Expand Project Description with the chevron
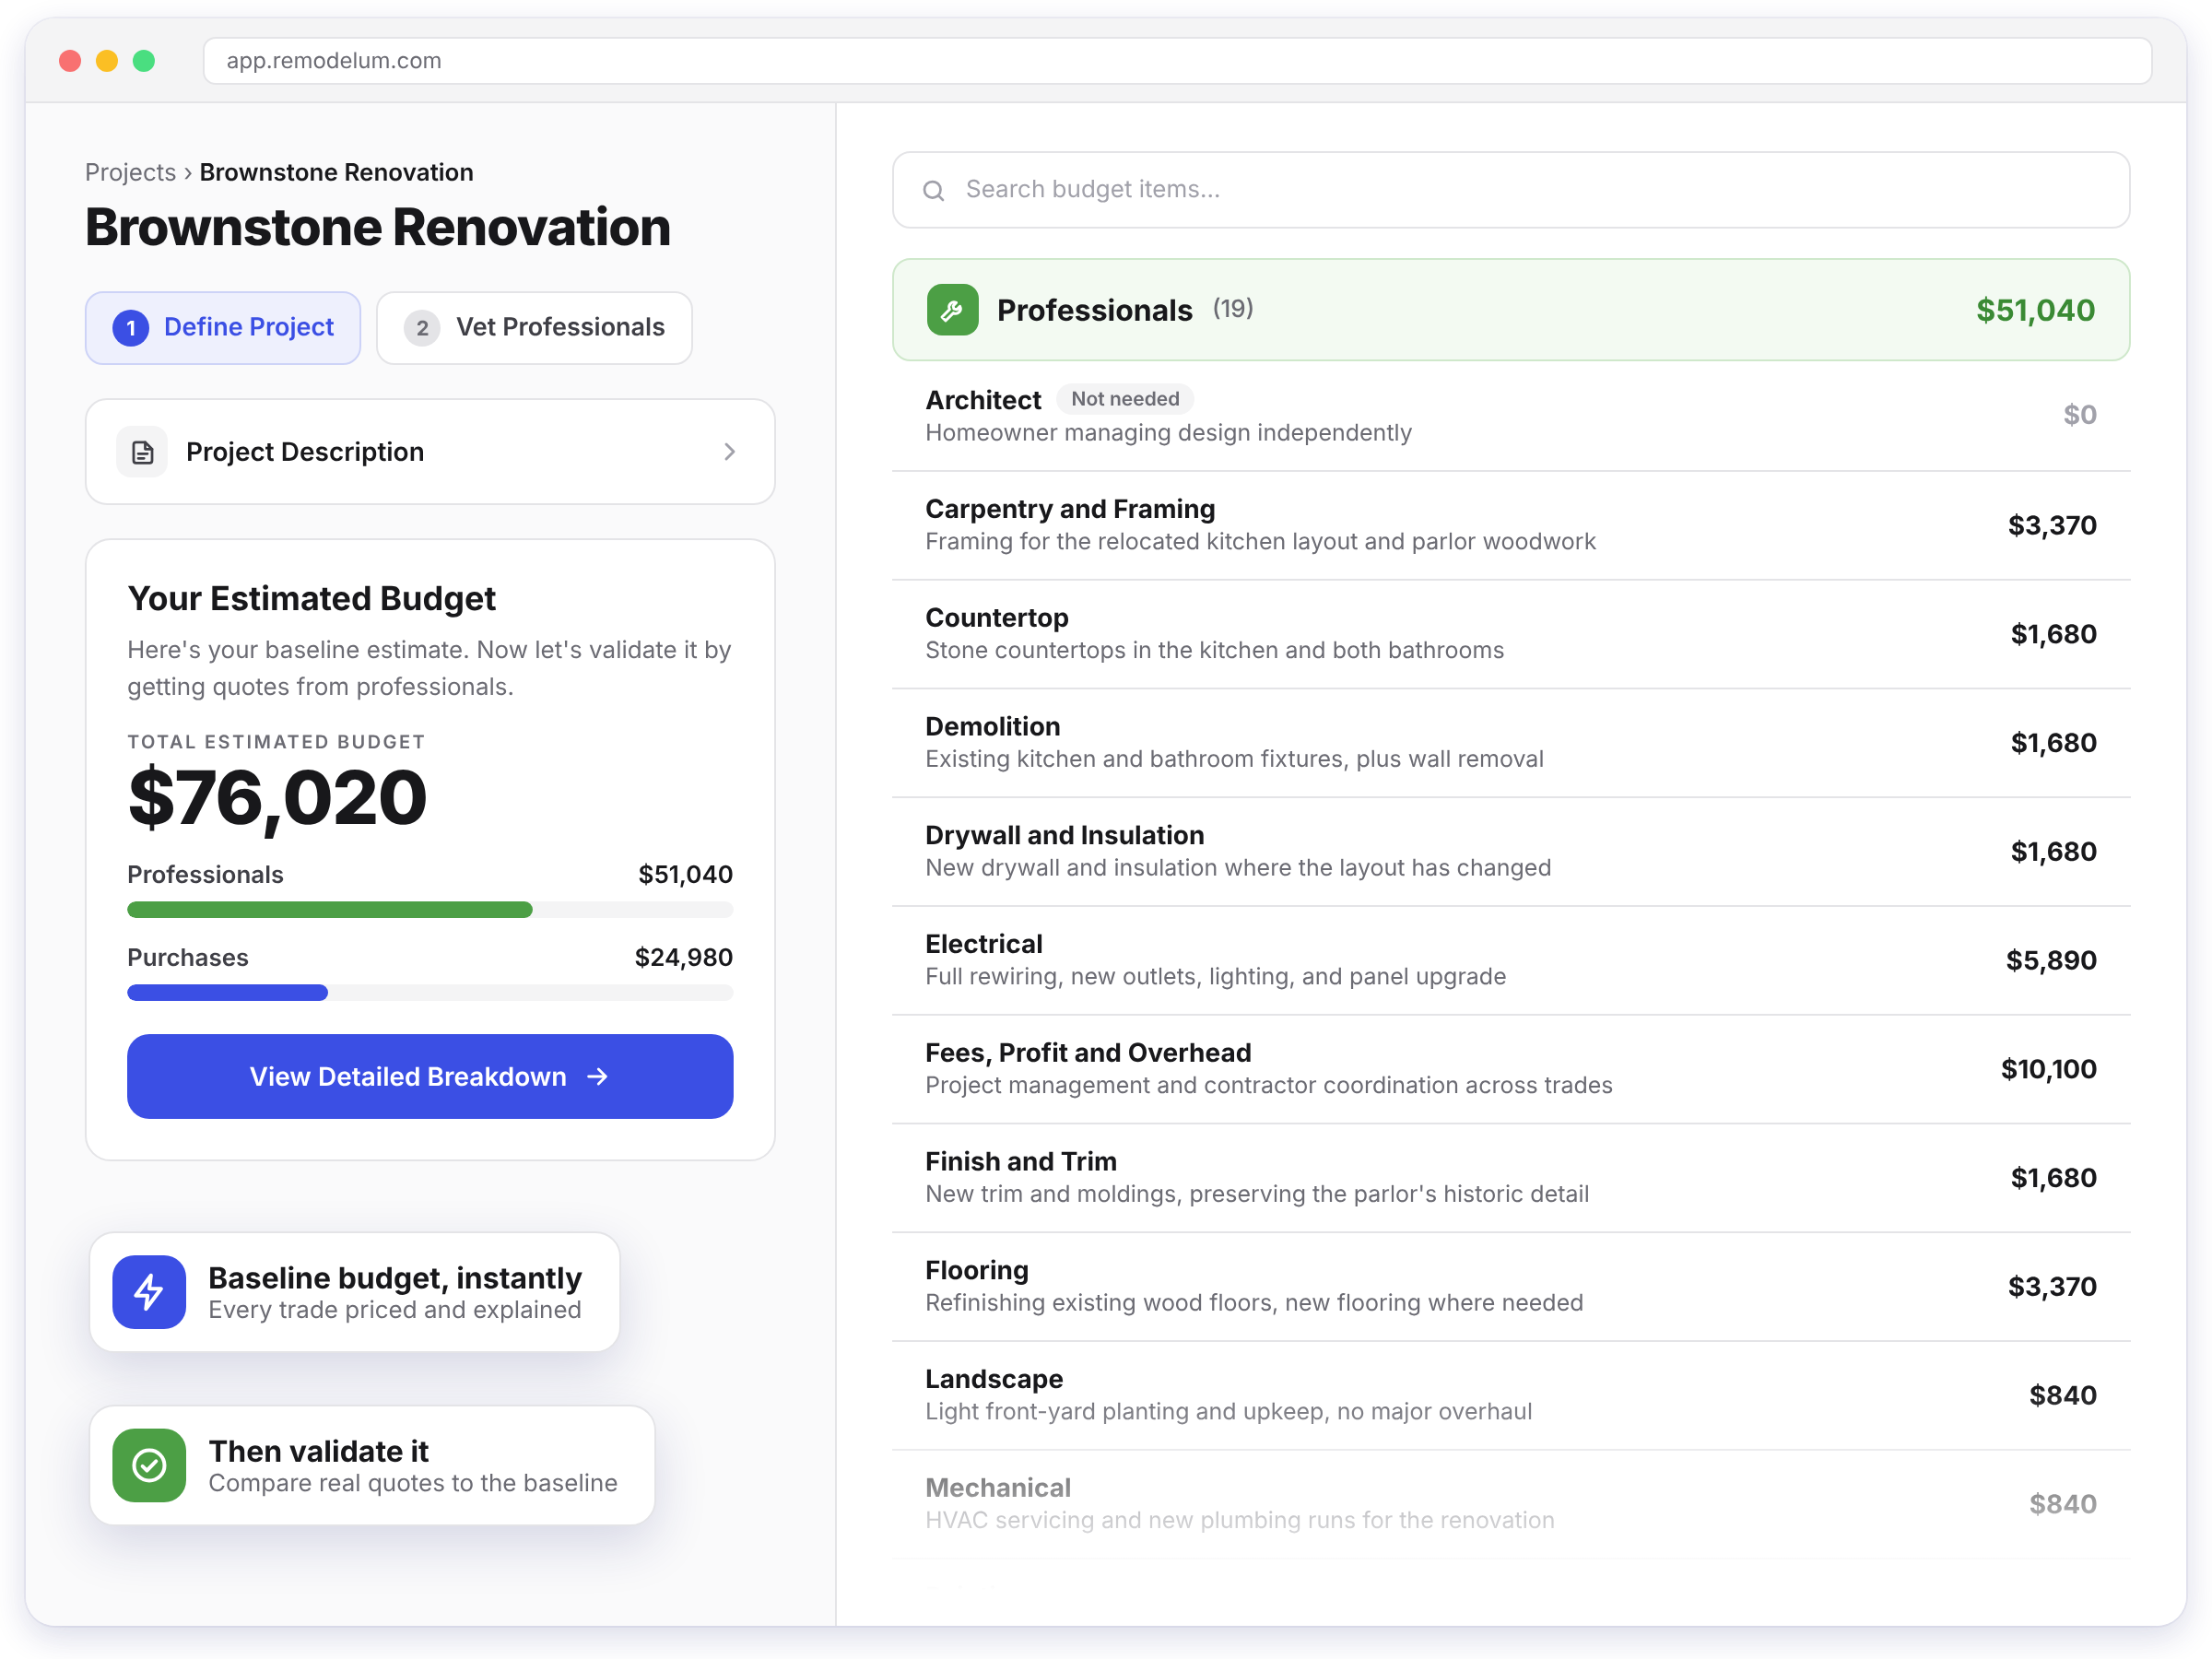This screenshot has width=2212, height=1659. tap(730, 452)
